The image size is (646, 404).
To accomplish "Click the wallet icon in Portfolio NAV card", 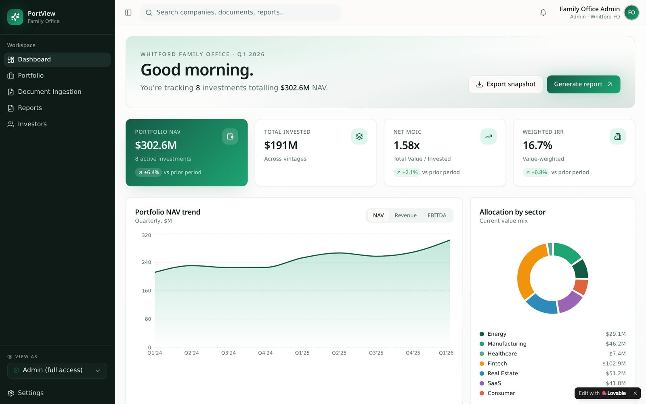I will coord(230,137).
